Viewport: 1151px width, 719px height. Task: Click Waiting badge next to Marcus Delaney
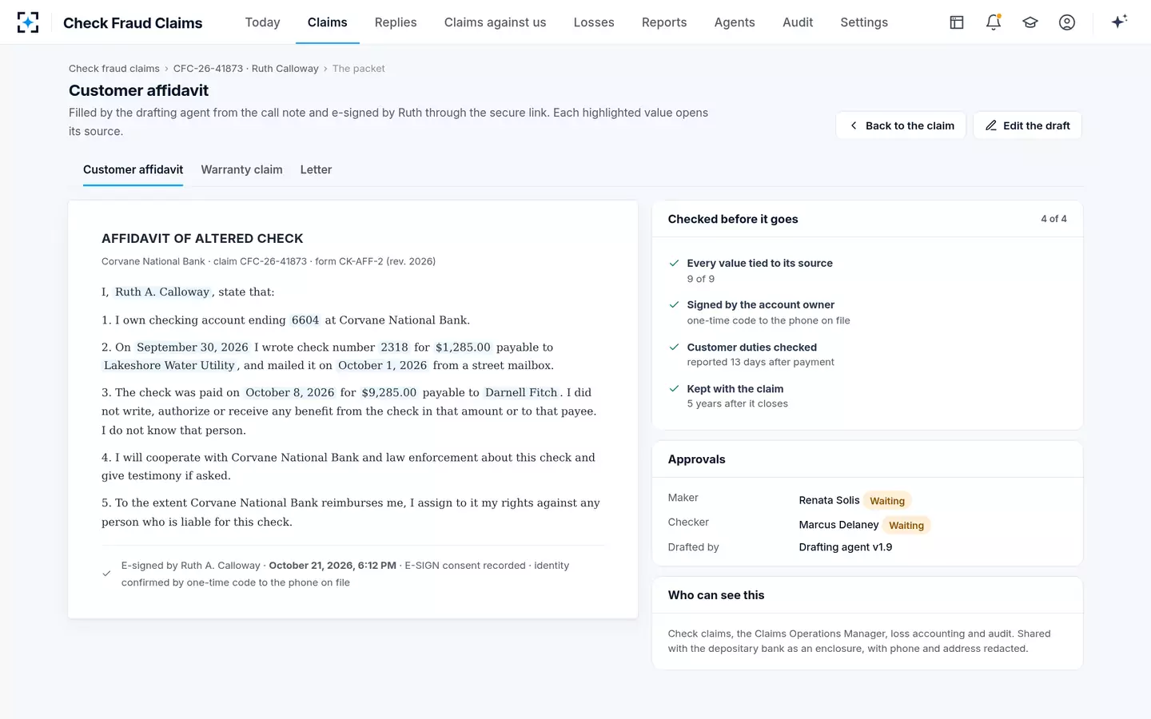(x=906, y=526)
